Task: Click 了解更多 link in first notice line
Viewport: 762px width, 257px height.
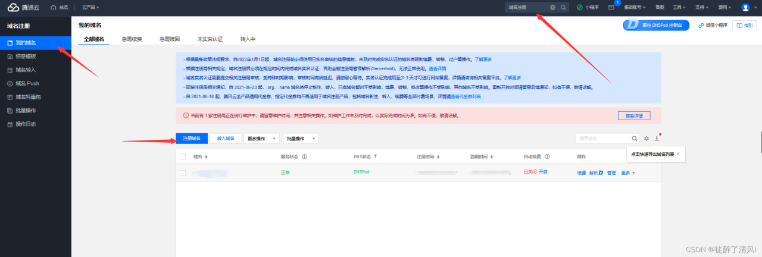Action: [x=483, y=59]
